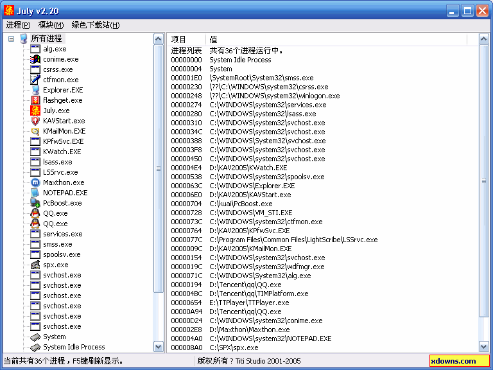Click the PcBoost.exe computer icon
This screenshot has width=493, height=370.
coord(35,203)
